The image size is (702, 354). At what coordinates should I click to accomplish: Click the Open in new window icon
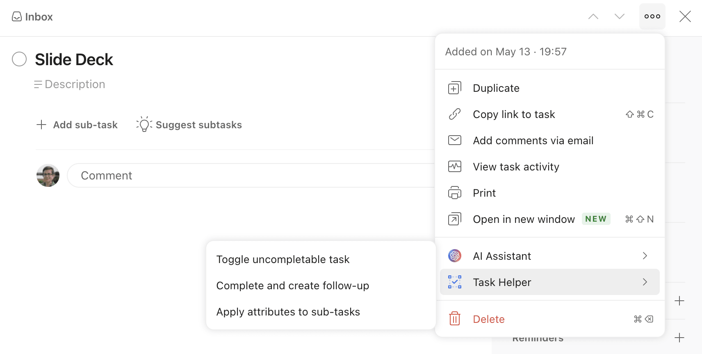pos(454,219)
